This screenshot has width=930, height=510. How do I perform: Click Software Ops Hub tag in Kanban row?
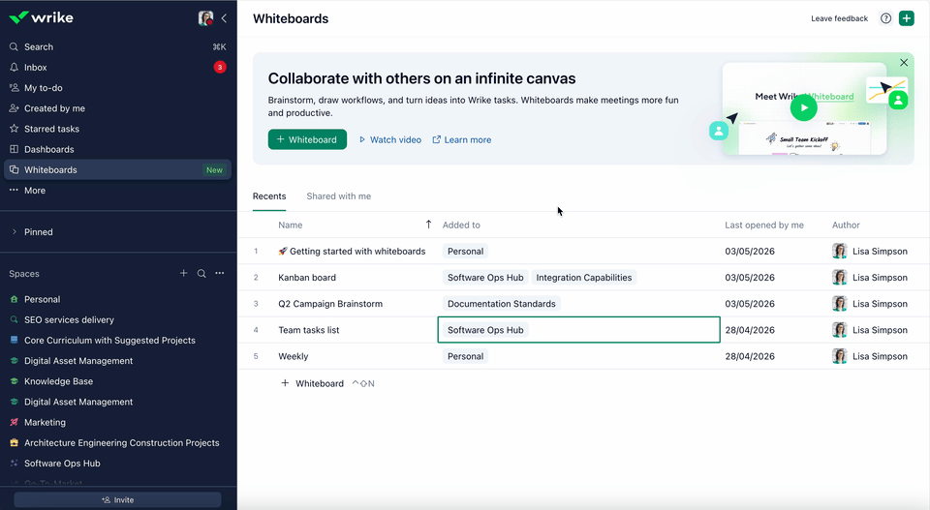485,277
